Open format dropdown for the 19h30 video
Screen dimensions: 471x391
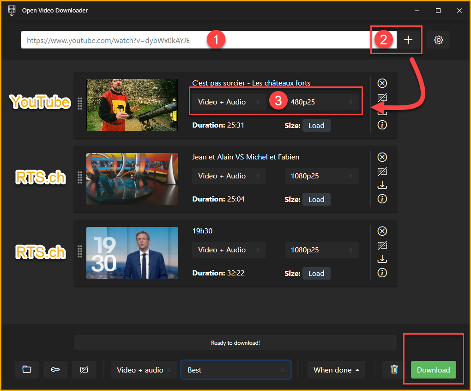pos(229,250)
